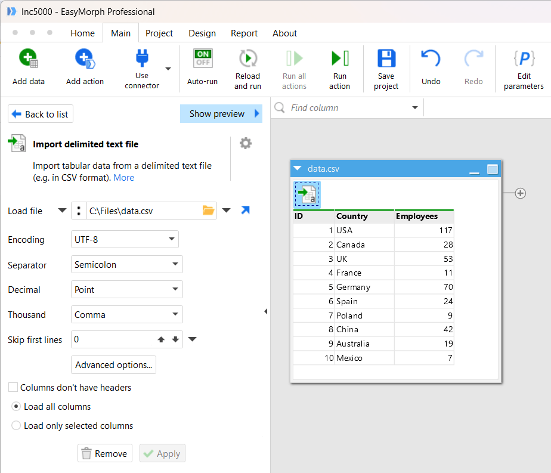
Task: Open the Use connector dropdown arrow
Action: click(x=168, y=69)
